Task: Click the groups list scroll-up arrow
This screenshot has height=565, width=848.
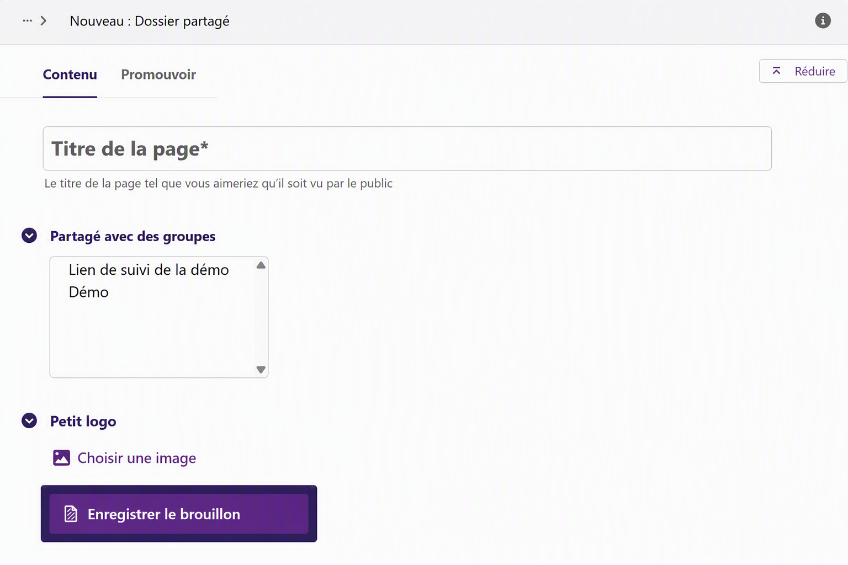Action: (x=261, y=265)
